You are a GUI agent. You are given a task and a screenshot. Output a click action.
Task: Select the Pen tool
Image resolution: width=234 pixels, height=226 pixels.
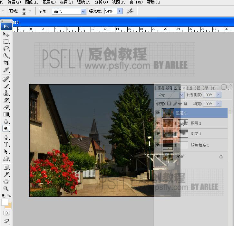[x=6, y=137]
